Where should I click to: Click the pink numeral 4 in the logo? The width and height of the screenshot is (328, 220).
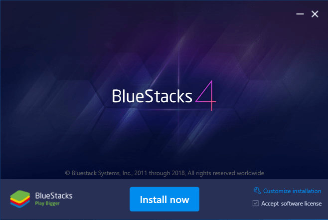point(206,95)
